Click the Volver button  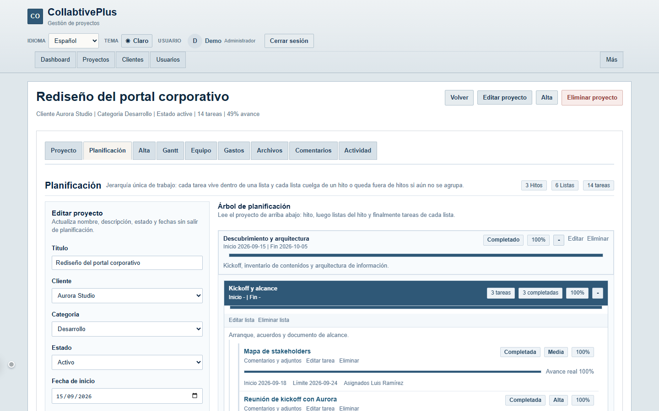[x=459, y=98]
